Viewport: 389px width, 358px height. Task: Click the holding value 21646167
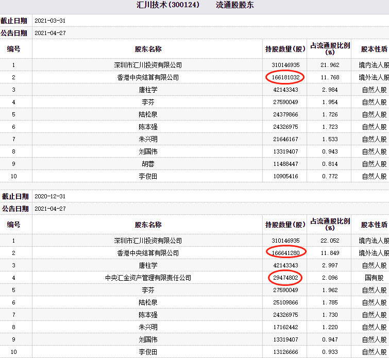[x=285, y=139]
